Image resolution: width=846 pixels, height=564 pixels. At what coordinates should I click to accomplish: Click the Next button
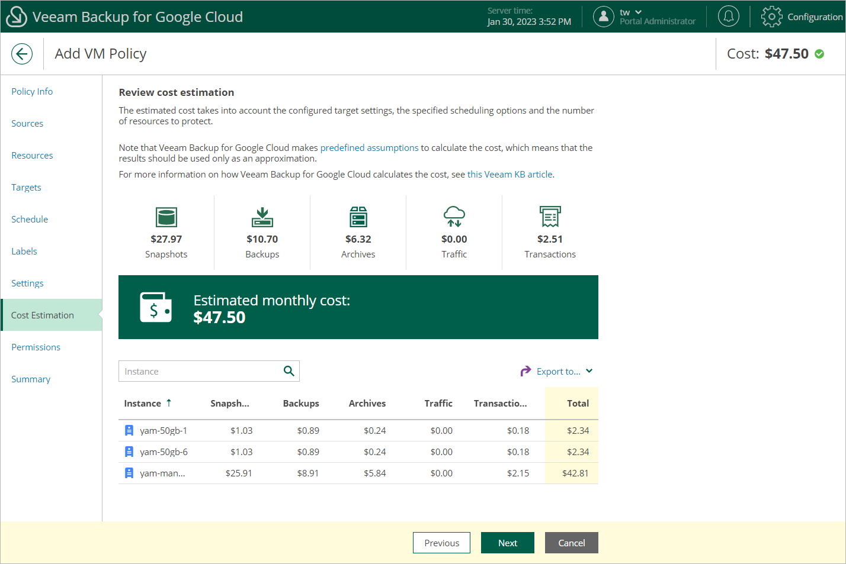point(508,543)
